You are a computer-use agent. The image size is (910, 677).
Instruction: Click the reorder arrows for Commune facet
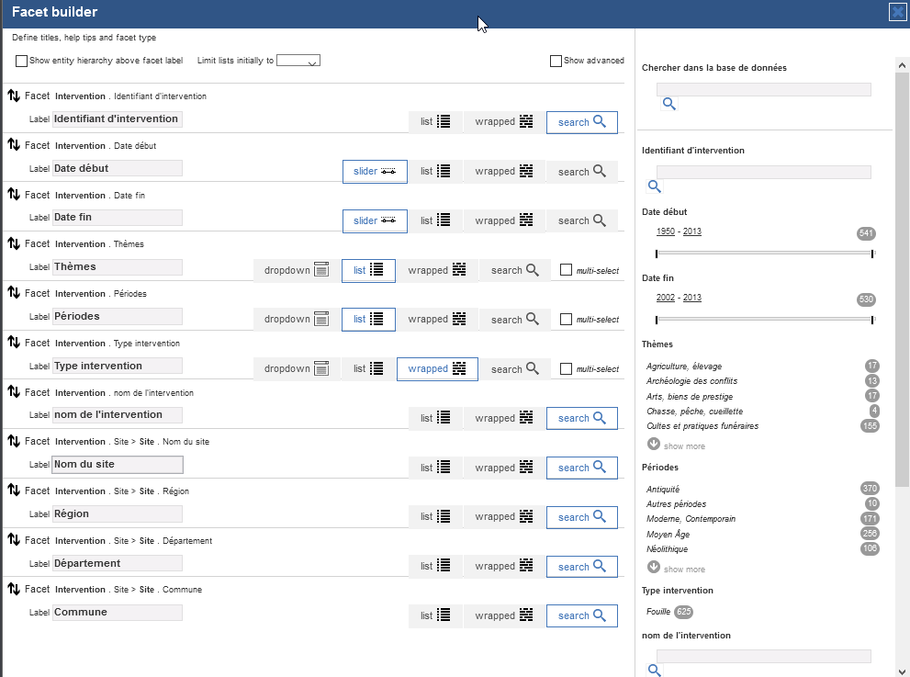(x=14, y=589)
